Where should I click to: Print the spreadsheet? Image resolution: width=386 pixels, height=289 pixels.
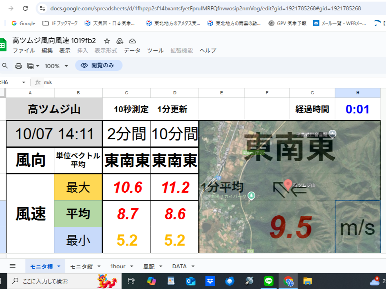[x=18, y=66]
